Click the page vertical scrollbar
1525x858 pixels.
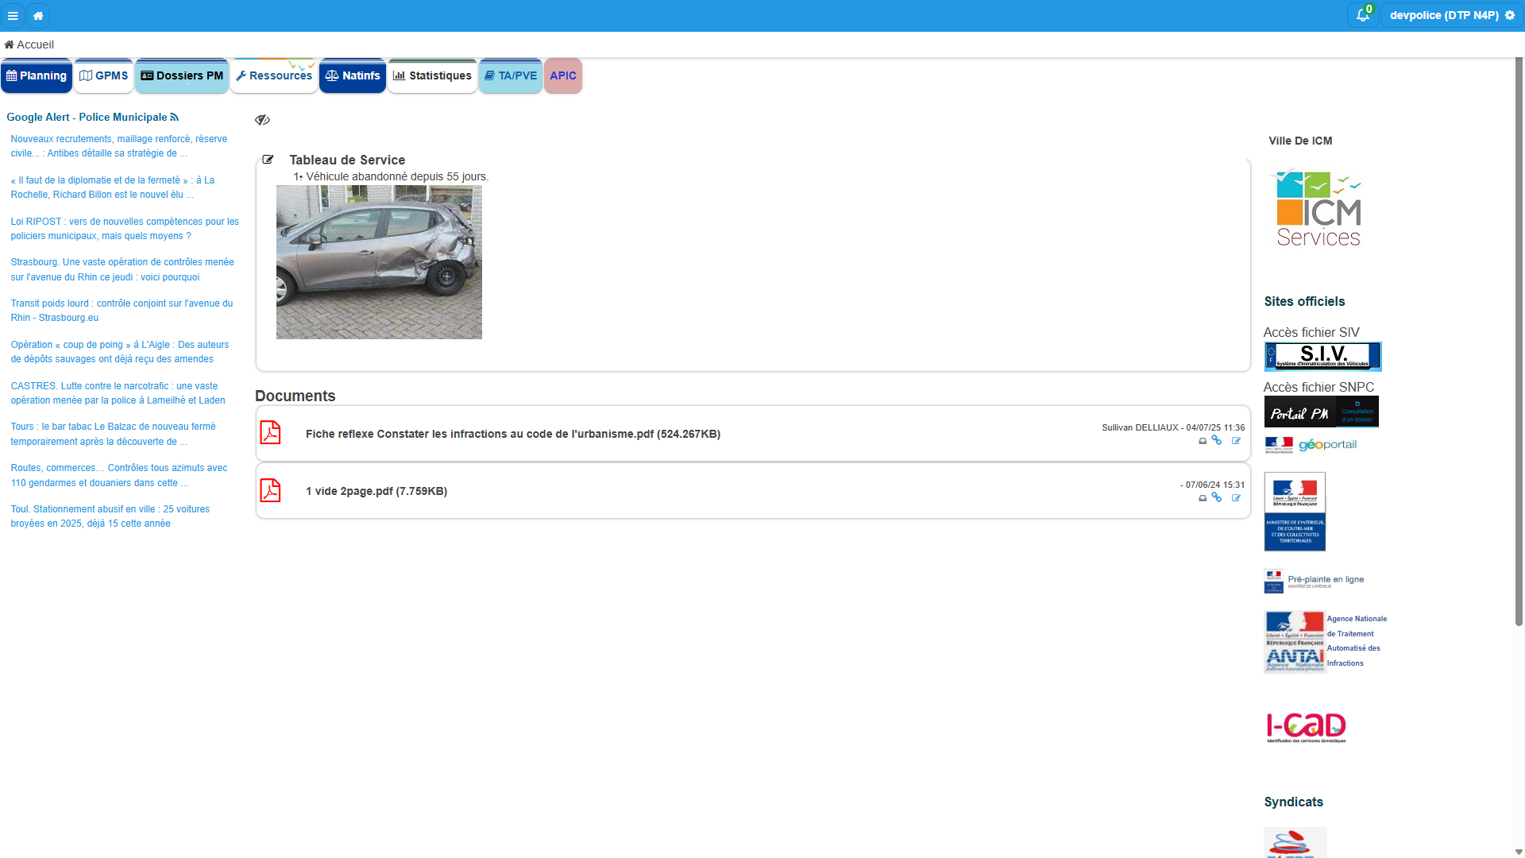[x=1519, y=342]
